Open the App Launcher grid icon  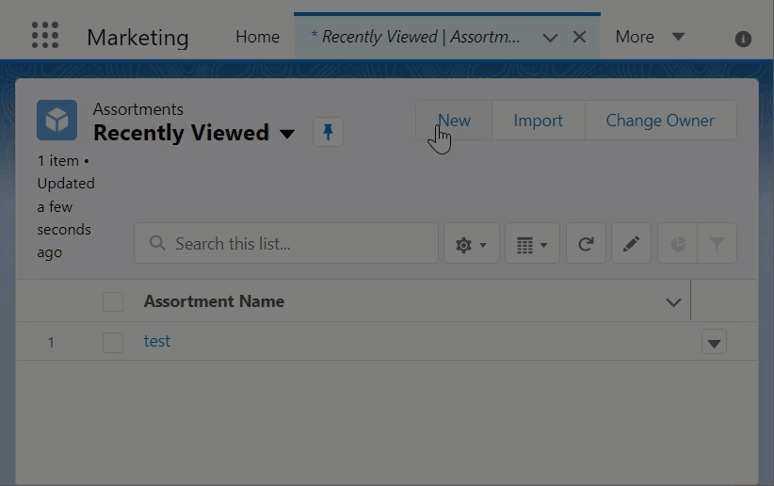coord(45,36)
